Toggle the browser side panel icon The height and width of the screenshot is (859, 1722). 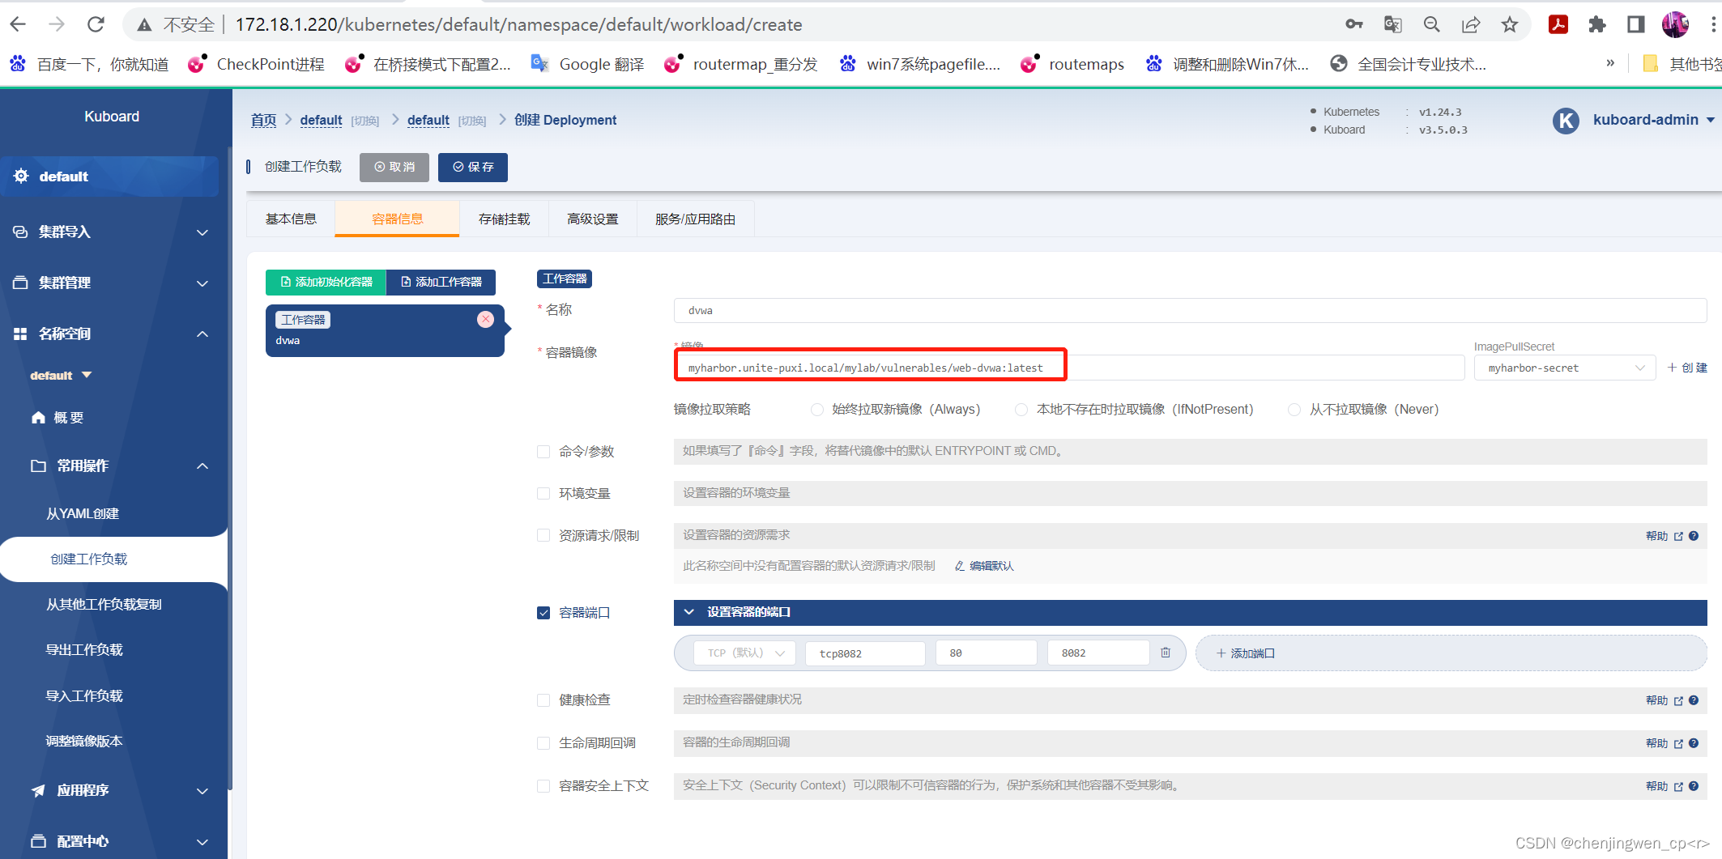(1636, 24)
